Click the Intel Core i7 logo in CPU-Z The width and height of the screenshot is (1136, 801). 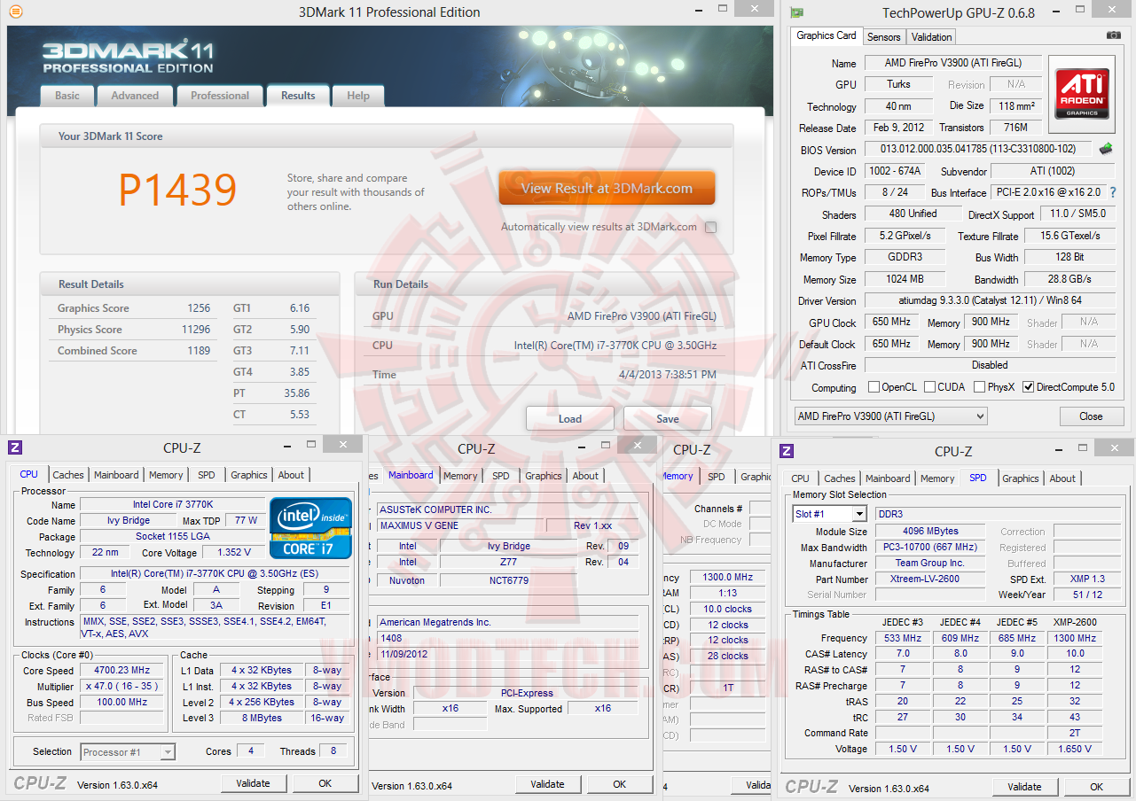[310, 528]
